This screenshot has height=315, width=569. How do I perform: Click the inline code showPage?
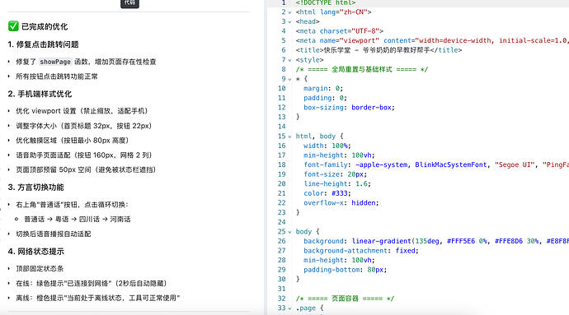[55, 62]
